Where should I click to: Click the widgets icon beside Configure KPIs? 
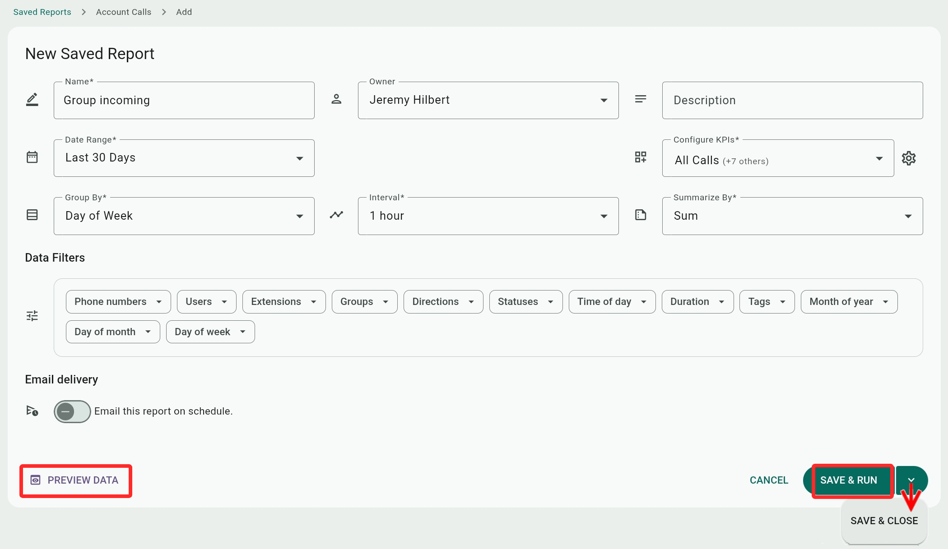tap(641, 157)
